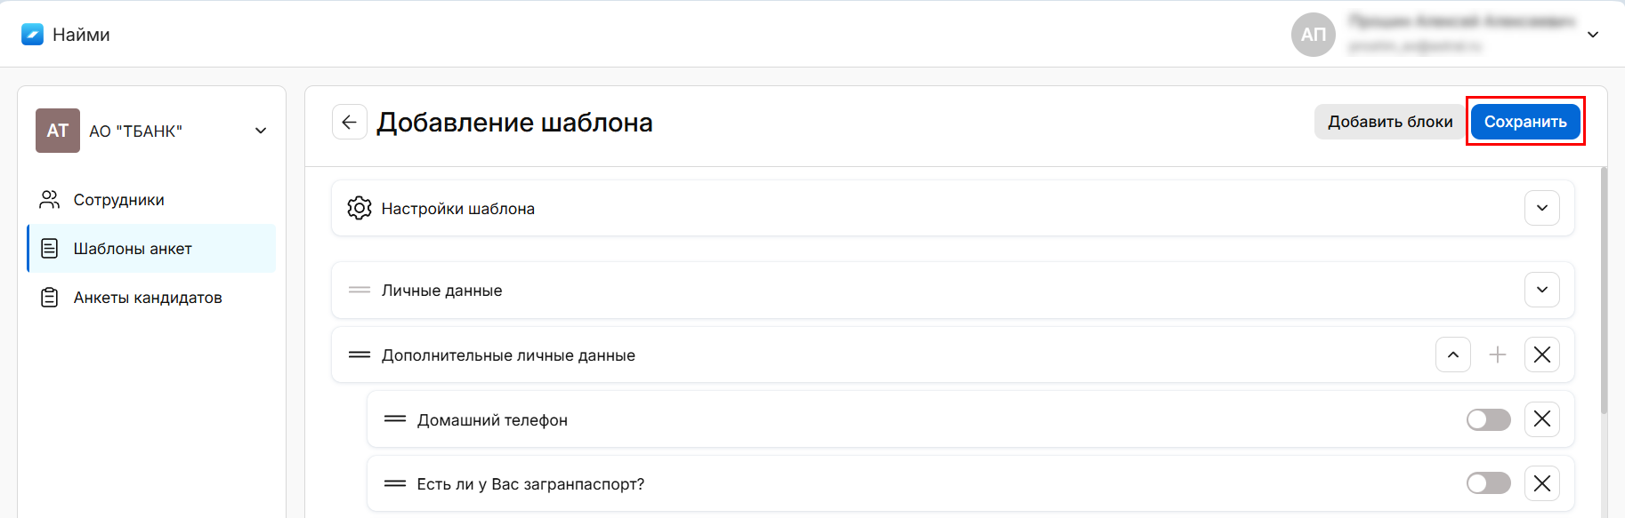Click the gear icon in Настройки шаблона
The image size is (1625, 518).
[x=360, y=208]
